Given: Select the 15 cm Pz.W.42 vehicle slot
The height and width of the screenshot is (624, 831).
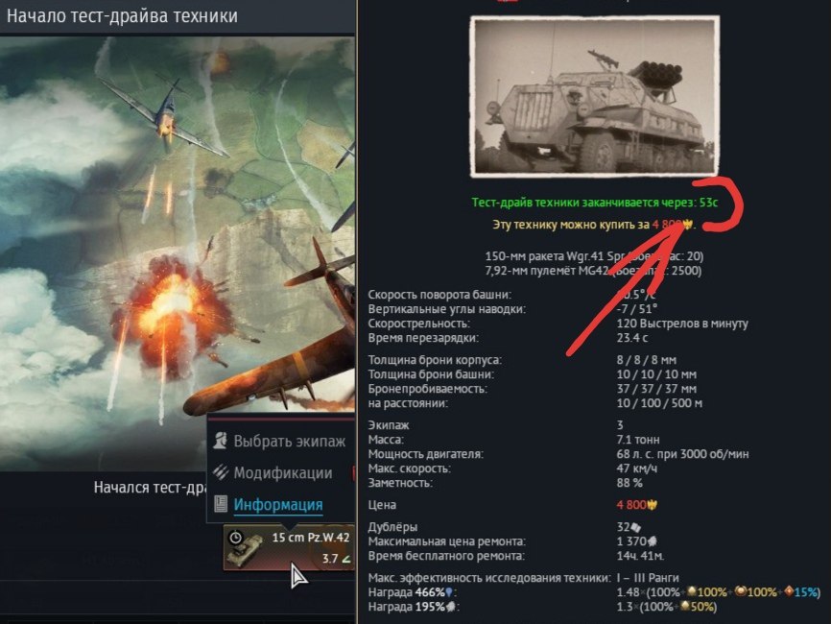Looking at the screenshot, I should tap(289, 547).
